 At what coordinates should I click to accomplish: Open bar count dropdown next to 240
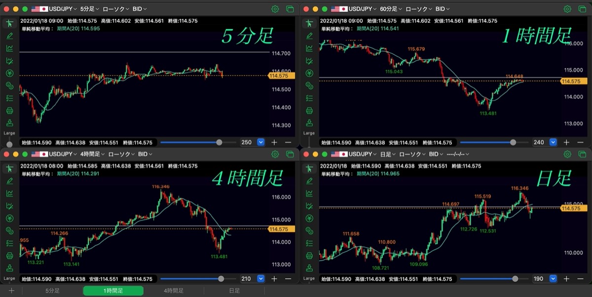coord(553,142)
